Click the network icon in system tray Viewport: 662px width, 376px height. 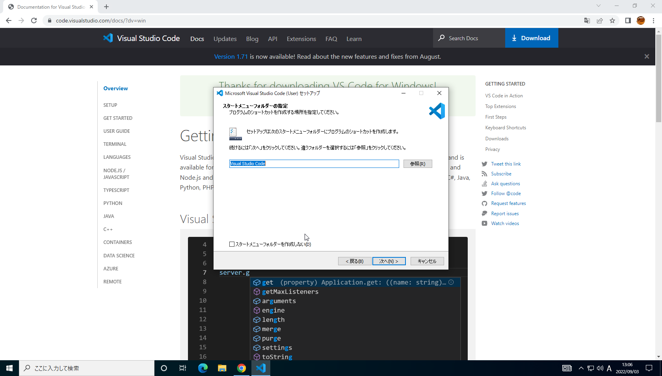click(x=591, y=368)
